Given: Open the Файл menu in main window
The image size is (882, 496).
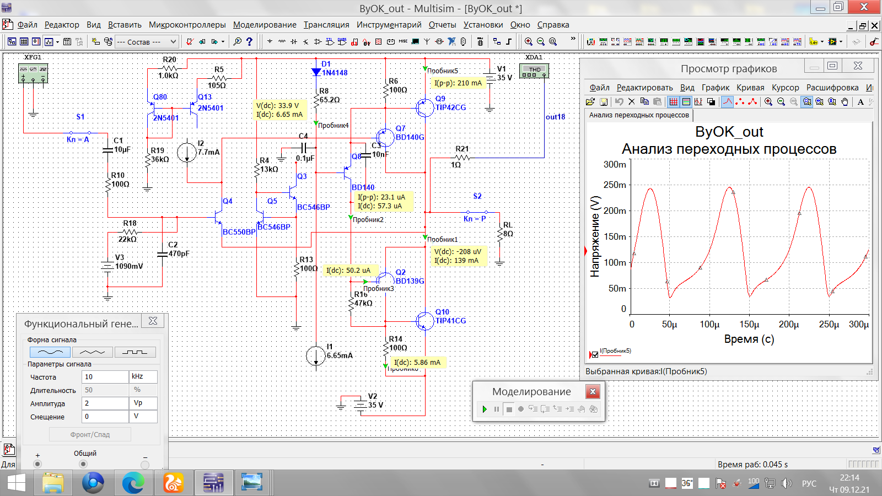Looking at the screenshot, I should pos(28,25).
